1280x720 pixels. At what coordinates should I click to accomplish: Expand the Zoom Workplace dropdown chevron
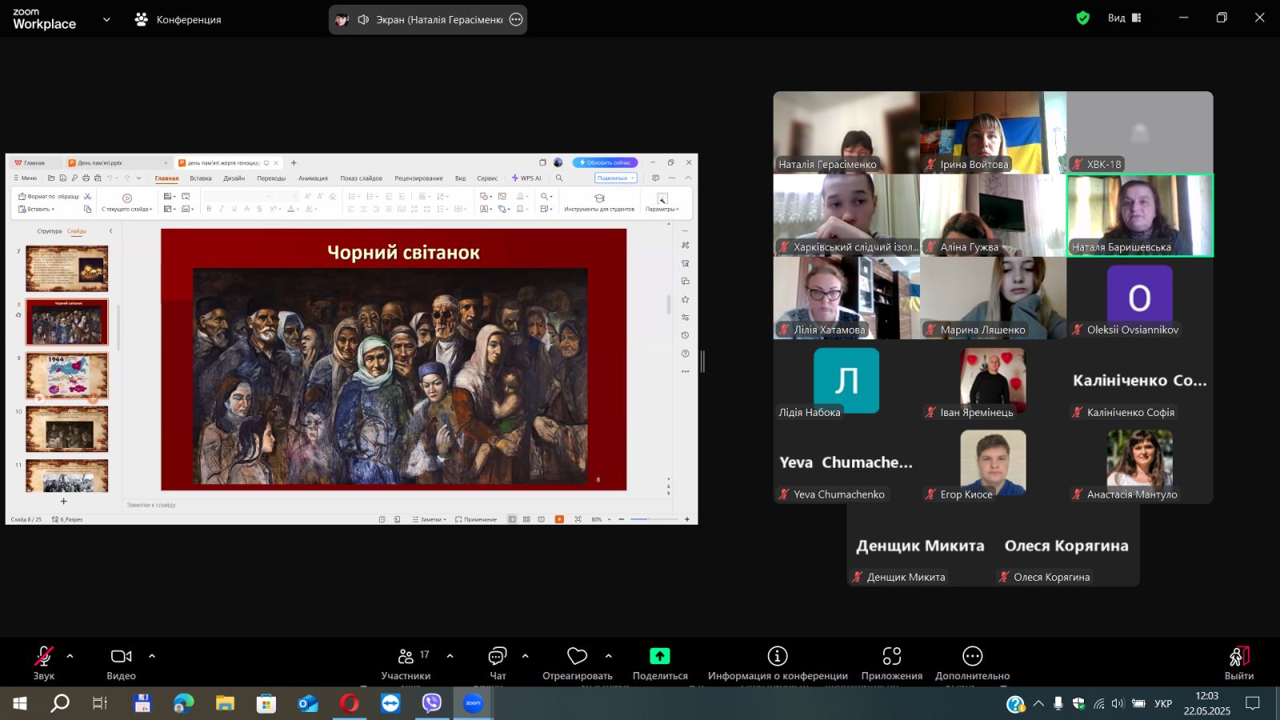coord(106,19)
